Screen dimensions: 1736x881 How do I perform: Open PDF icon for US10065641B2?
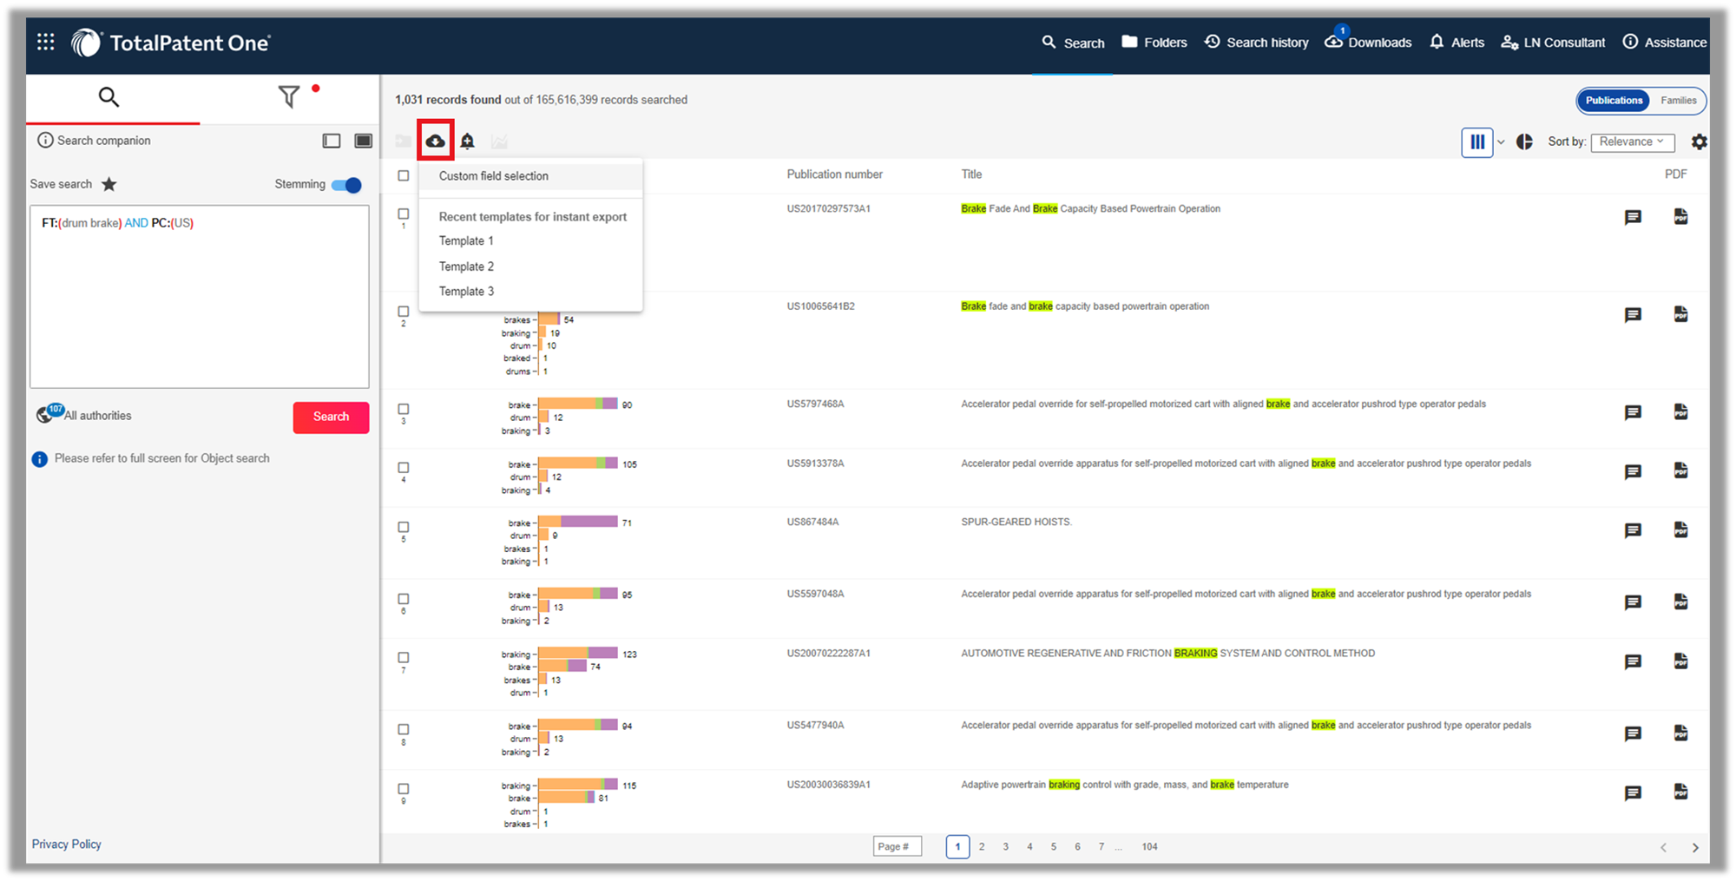[x=1681, y=313]
